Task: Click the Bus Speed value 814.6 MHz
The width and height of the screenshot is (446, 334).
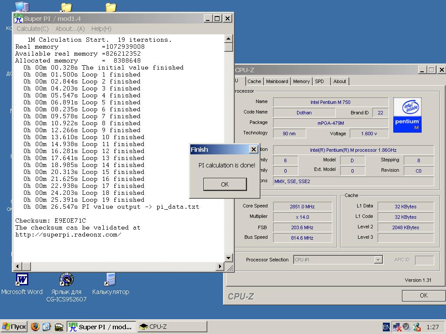Action: (x=302, y=238)
